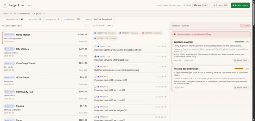
Task: Click the 2 FLAGS badge
Action: pyautogui.click(x=245, y=26)
